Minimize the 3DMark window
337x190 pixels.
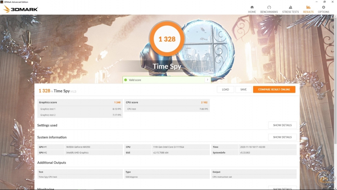pos(316,2)
